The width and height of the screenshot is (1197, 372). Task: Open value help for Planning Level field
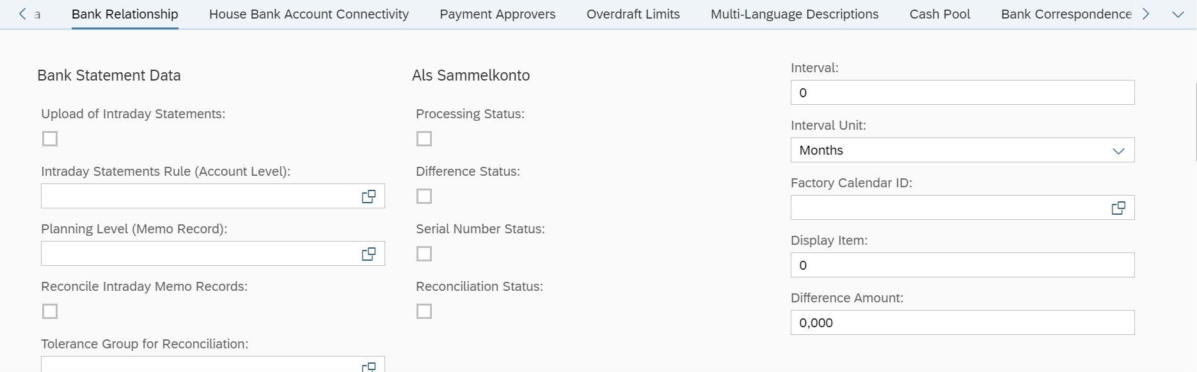coord(369,254)
